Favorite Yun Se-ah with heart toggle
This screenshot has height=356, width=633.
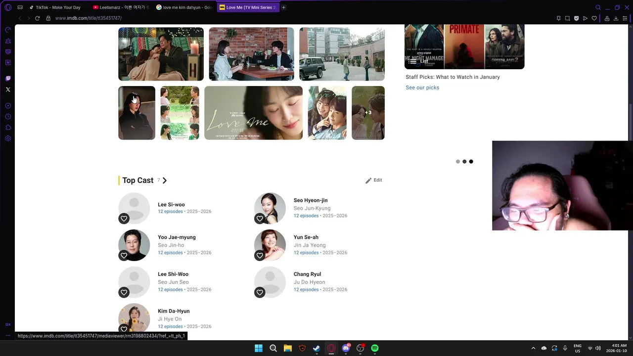coord(260,256)
